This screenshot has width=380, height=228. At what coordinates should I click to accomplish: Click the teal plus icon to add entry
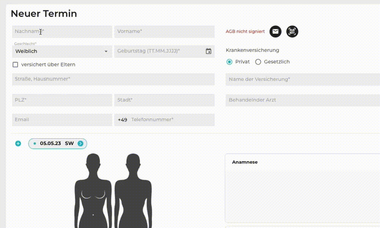coord(18,144)
